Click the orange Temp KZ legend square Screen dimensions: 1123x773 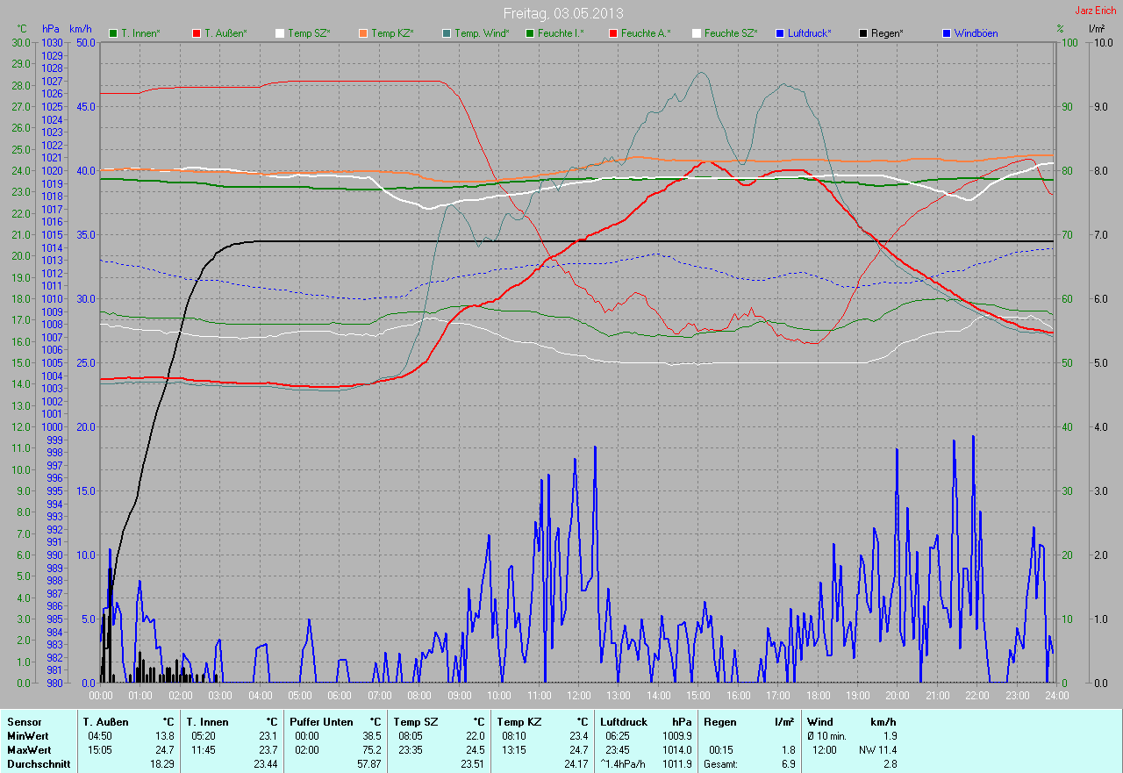click(363, 33)
